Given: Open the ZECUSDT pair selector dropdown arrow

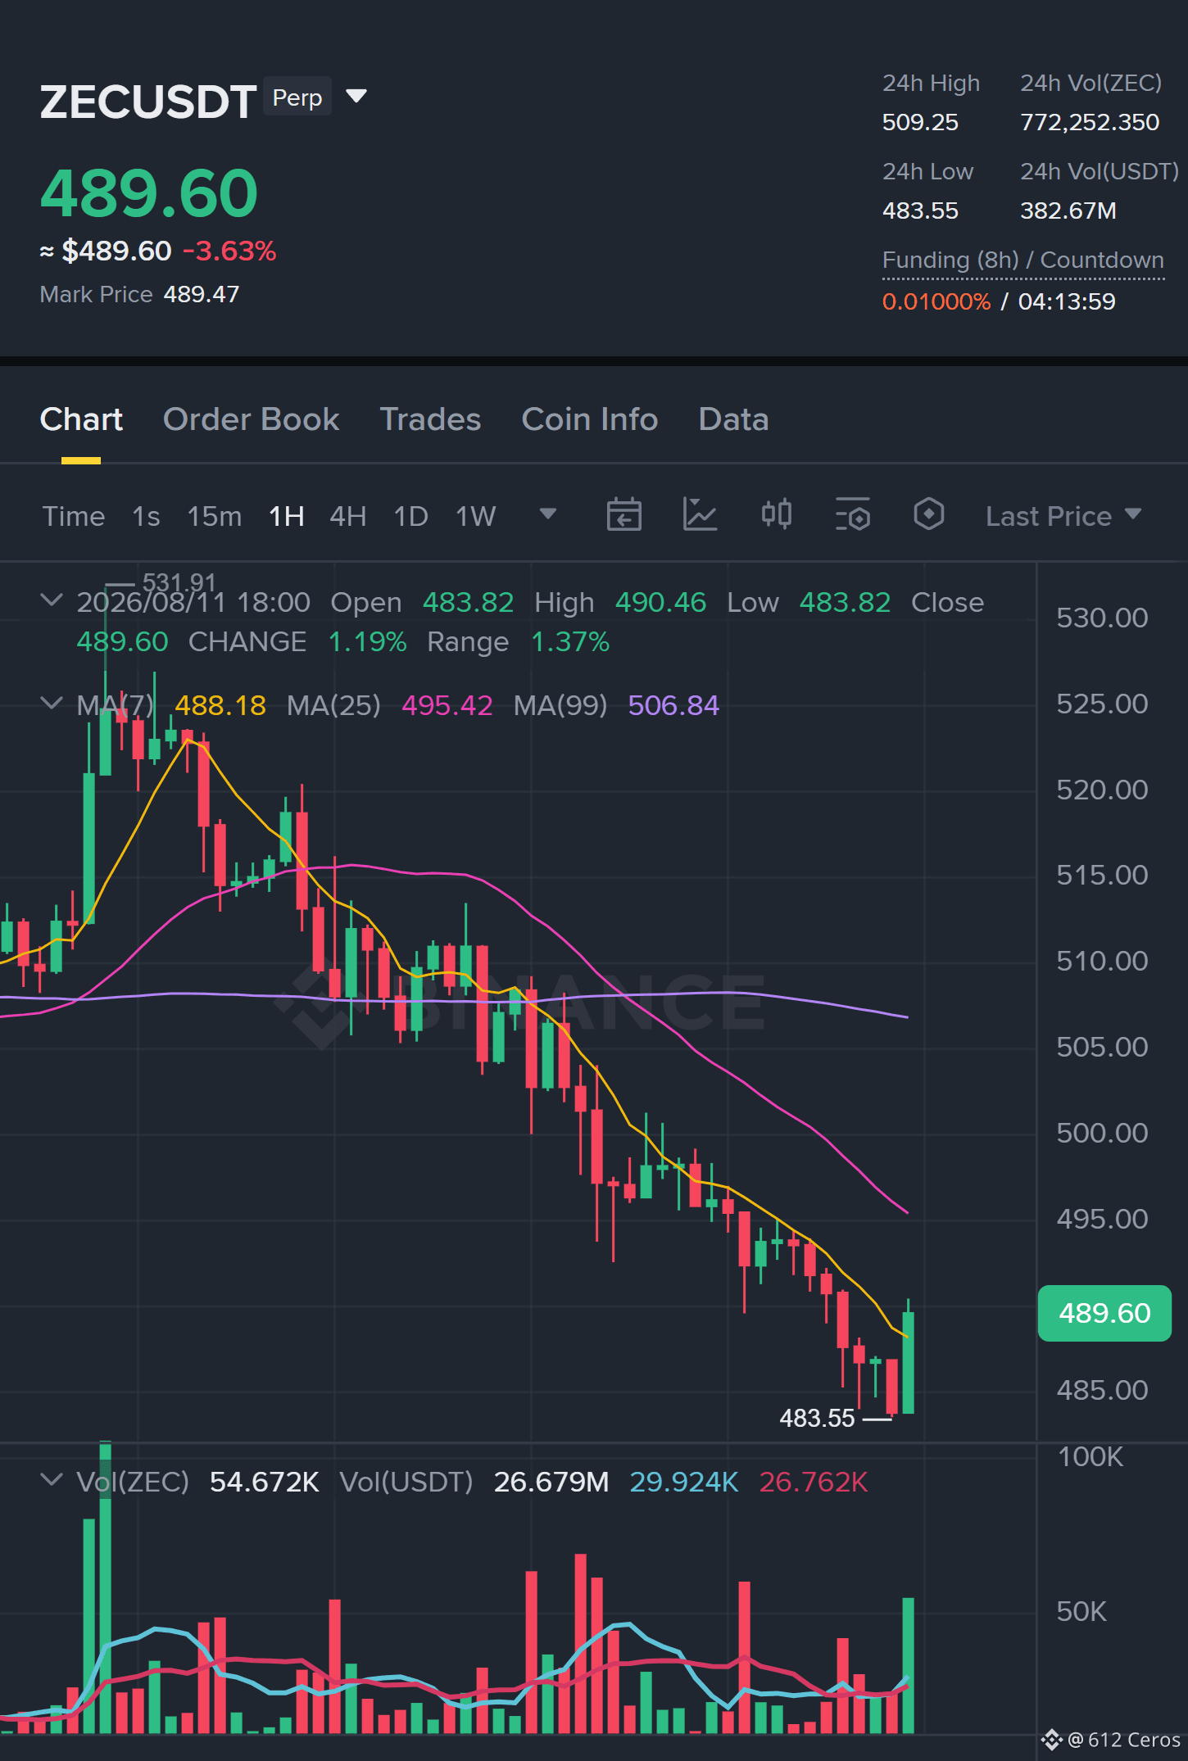Looking at the screenshot, I should 356,97.
